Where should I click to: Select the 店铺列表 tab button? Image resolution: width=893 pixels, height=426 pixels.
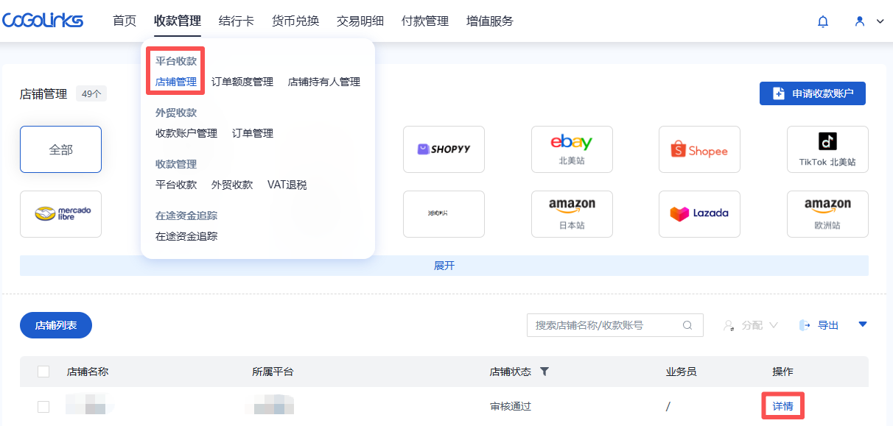[56, 325]
